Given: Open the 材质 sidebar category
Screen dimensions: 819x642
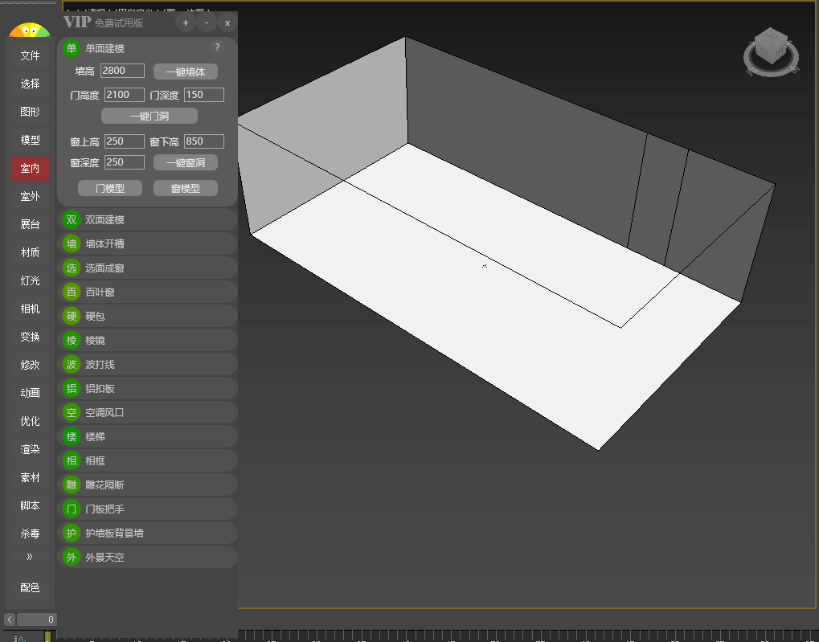Looking at the screenshot, I should point(30,253).
